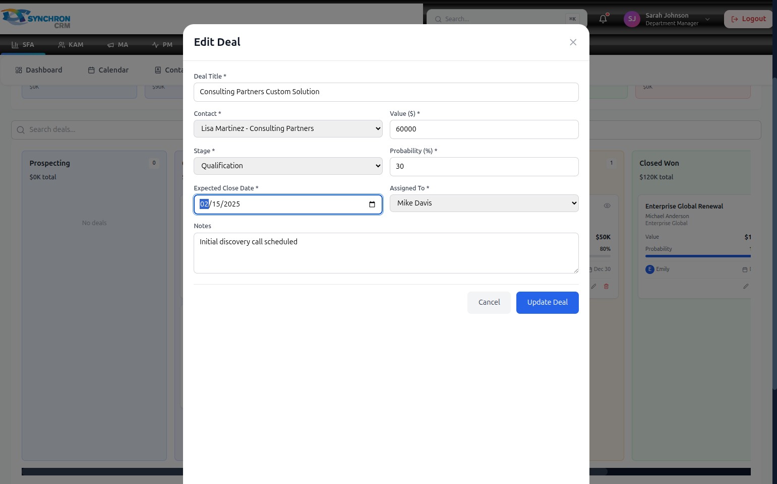This screenshot has width=777, height=484.
Task: Click the Cancel button
Action: [489, 303]
